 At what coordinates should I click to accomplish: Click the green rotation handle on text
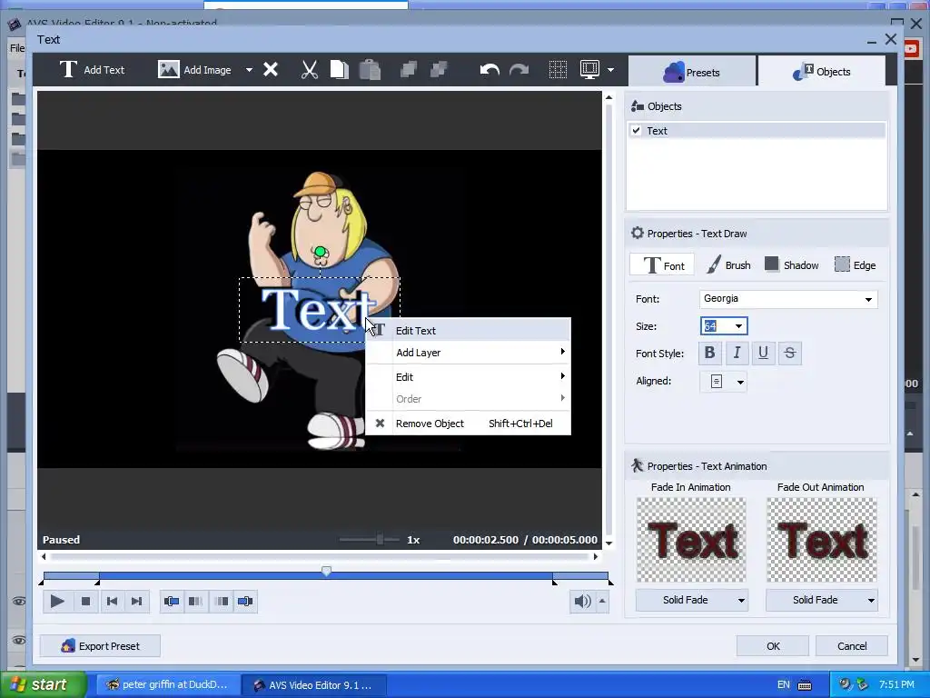pyautogui.click(x=321, y=252)
